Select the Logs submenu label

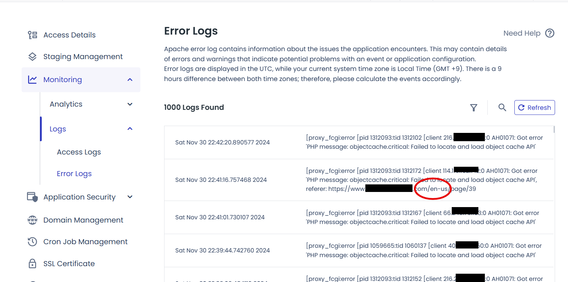(x=58, y=129)
